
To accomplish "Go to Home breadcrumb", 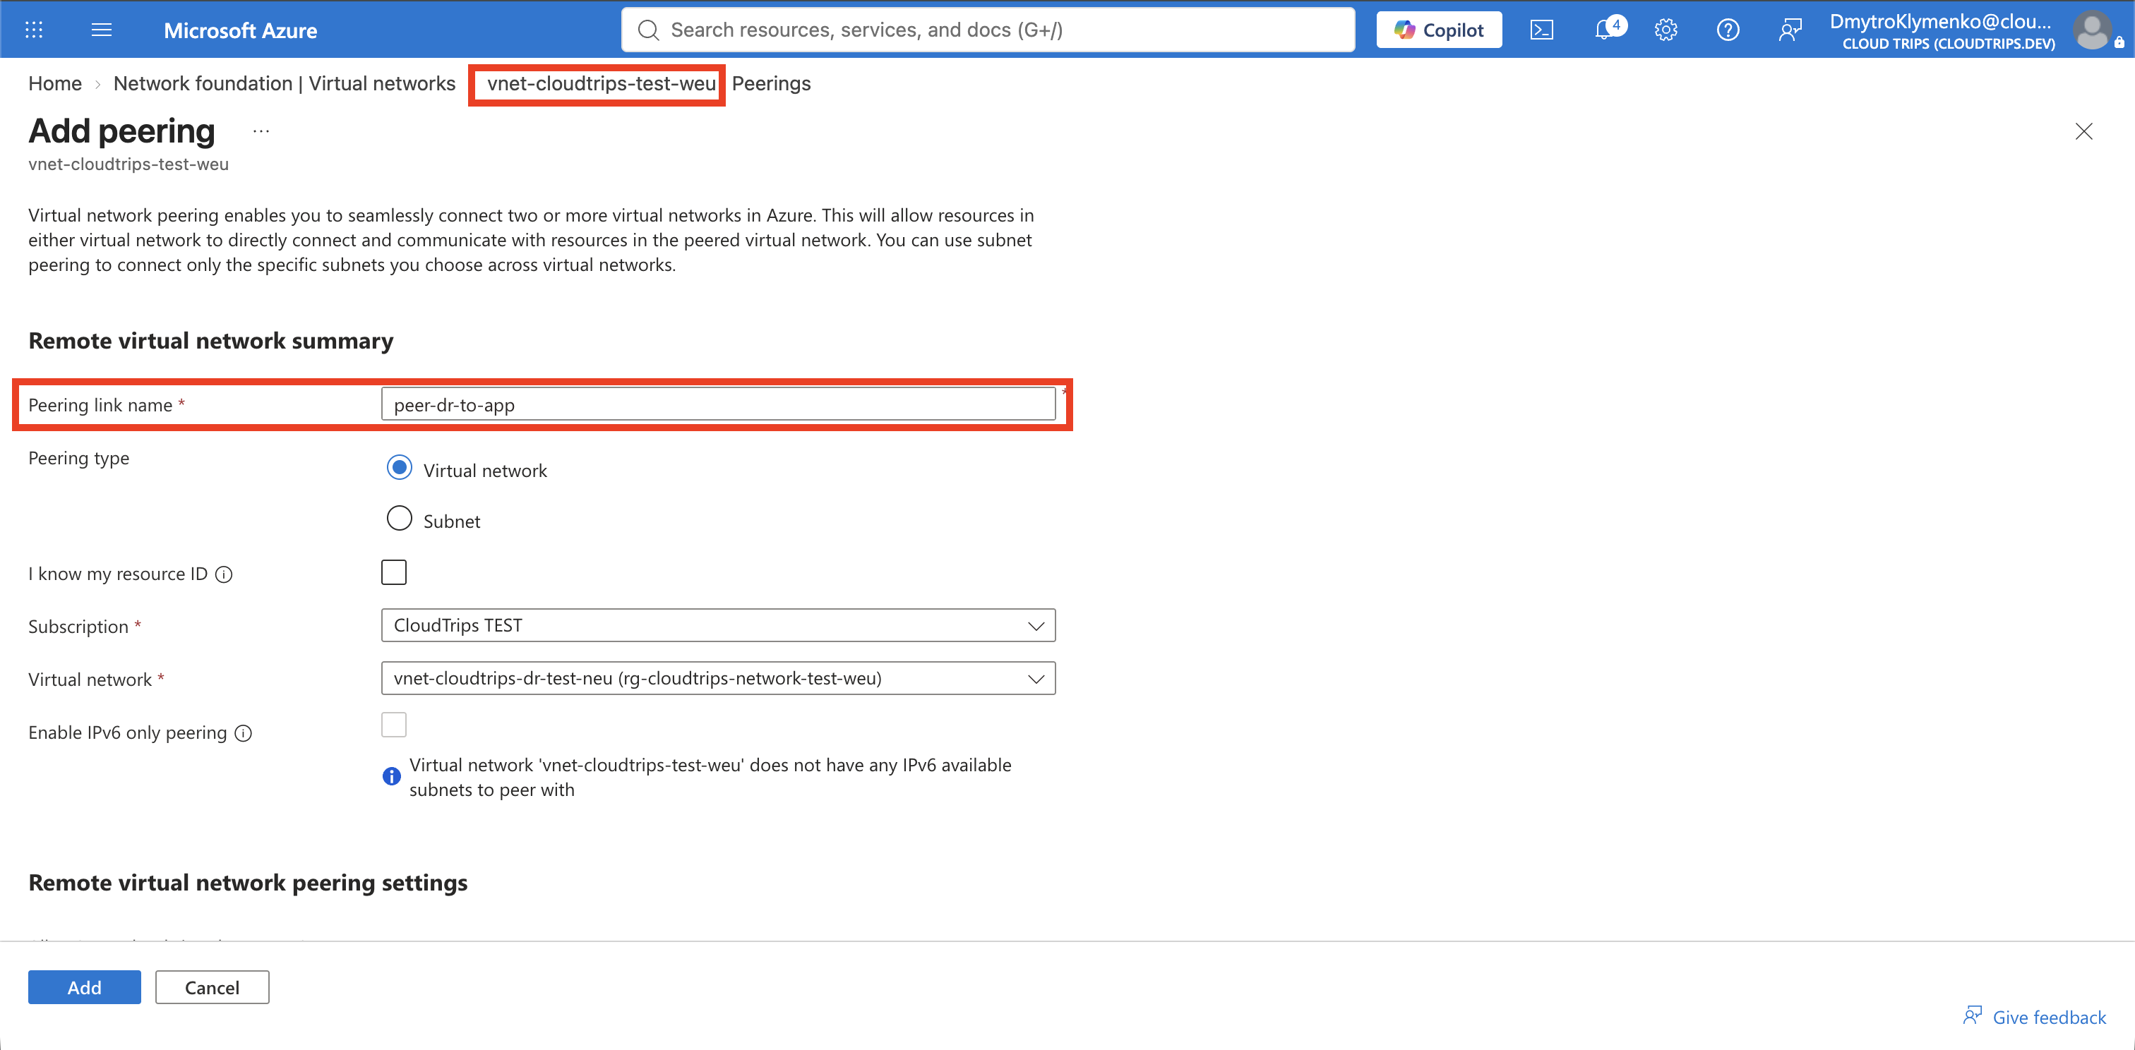I will coord(54,84).
